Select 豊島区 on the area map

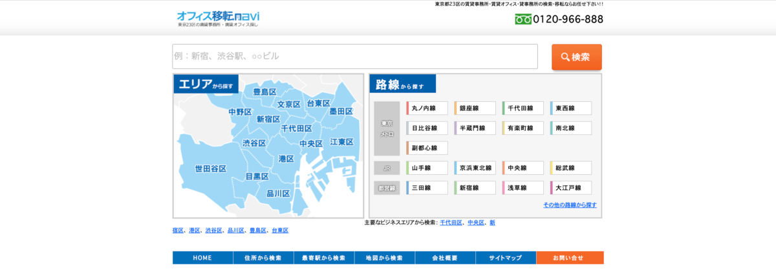click(265, 92)
